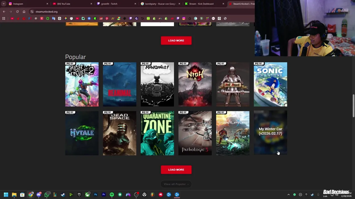Screen dimensions: 355x199
Task: Click Load More below the Popular games
Action: point(176,170)
